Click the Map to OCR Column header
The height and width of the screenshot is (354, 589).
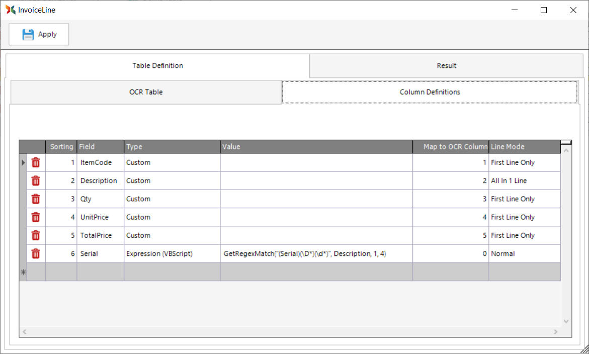pos(450,147)
